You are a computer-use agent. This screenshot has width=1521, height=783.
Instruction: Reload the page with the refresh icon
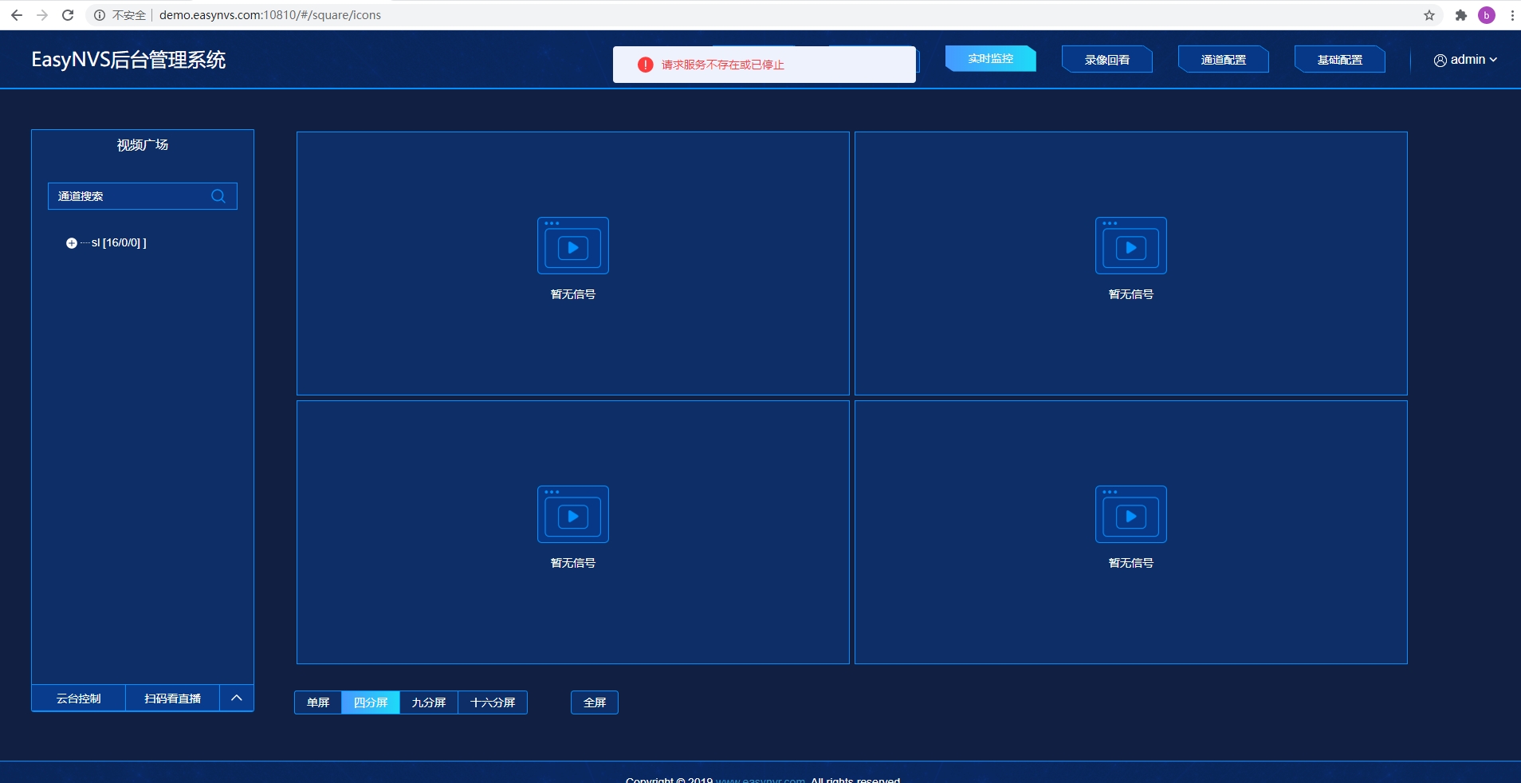point(68,15)
